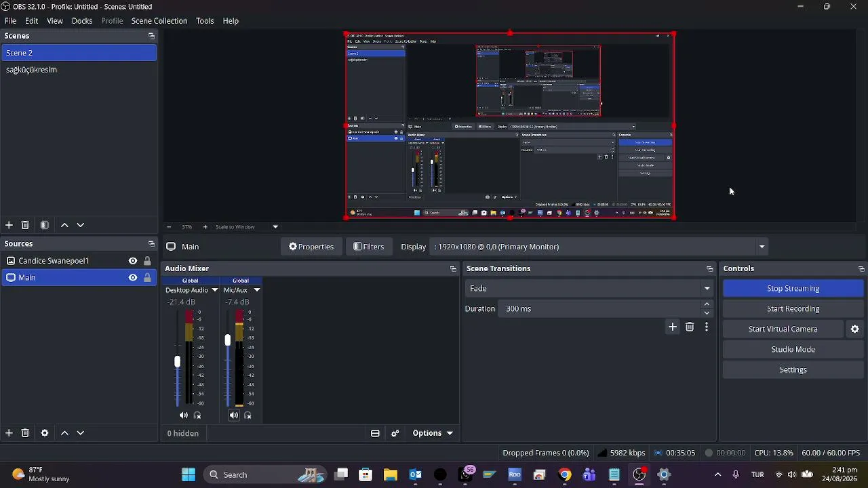Open source properties gear in Sources toolbar
The height and width of the screenshot is (488, 868).
(45, 433)
